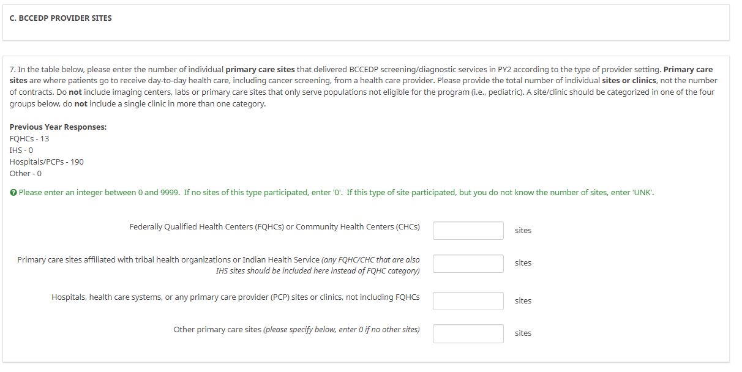Click the Previous Year Responses heading
The height and width of the screenshot is (372, 742).
pyautogui.click(x=58, y=127)
